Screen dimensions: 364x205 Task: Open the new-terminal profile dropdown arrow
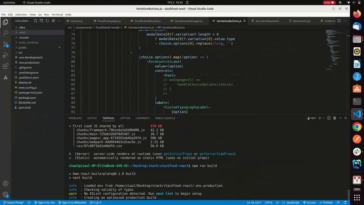click(324, 118)
